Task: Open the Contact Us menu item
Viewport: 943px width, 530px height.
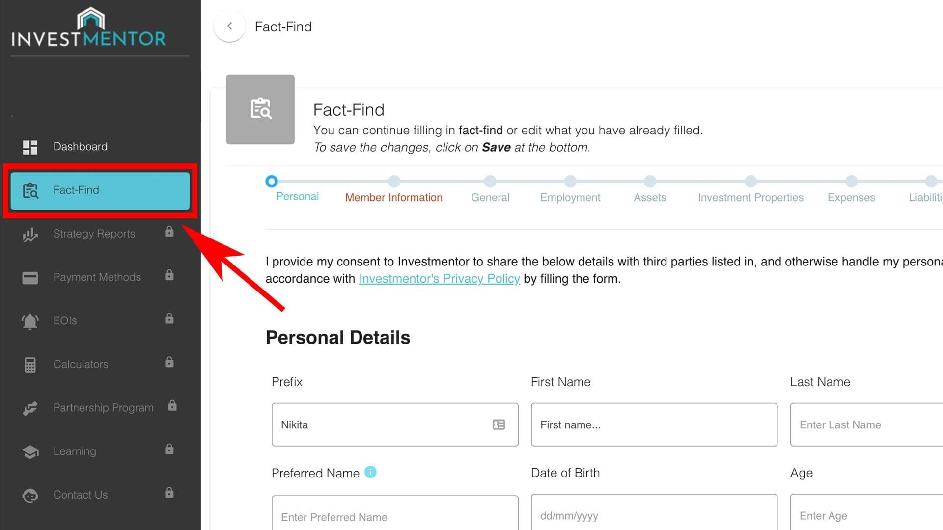Action: click(80, 495)
